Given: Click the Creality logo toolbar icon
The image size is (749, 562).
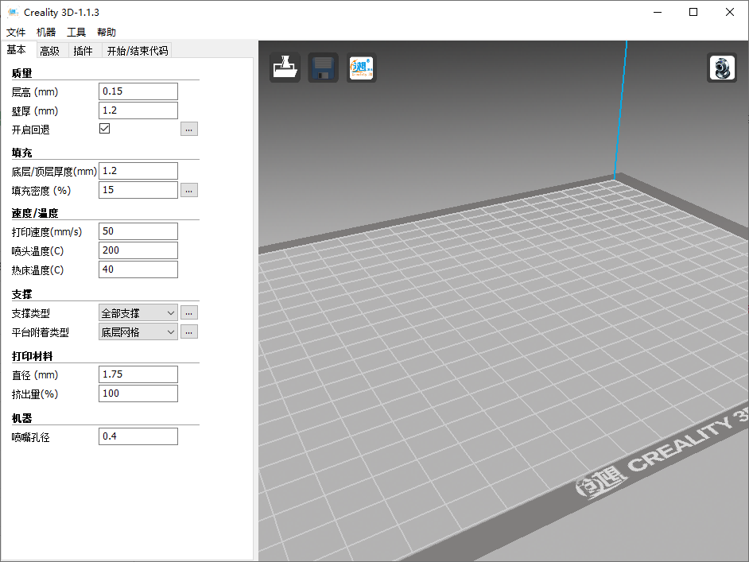Looking at the screenshot, I should tap(361, 68).
